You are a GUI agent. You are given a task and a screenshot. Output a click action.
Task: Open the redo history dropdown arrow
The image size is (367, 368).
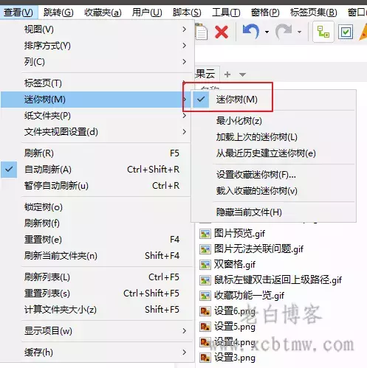click(x=299, y=32)
